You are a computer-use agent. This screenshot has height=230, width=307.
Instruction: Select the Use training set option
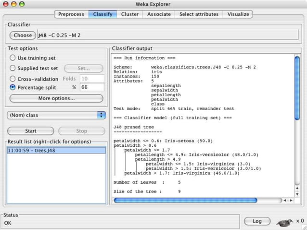[x=13, y=58]
